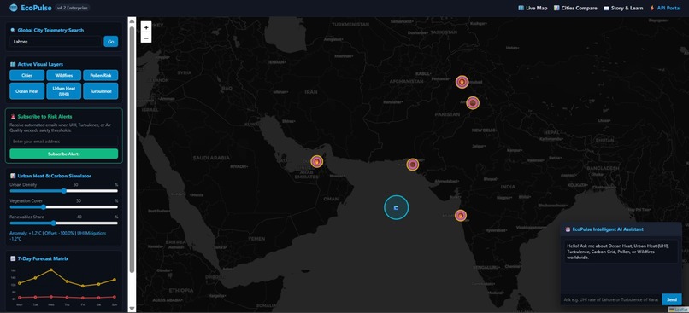
Task: Click the EcoPulse globe logo
Action: [x=14, y=8]
